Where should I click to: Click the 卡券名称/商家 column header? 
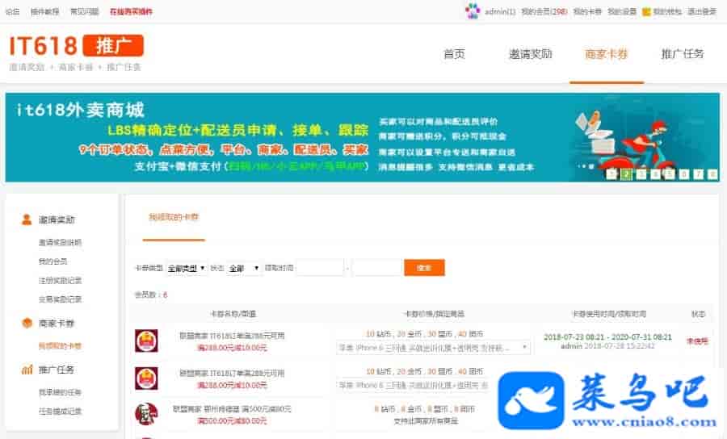pyautogui.click(x=233, y=314)
